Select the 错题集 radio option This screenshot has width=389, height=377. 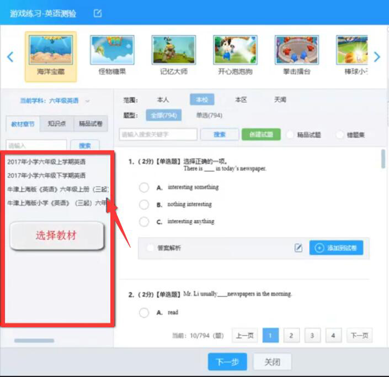(340, 135)
